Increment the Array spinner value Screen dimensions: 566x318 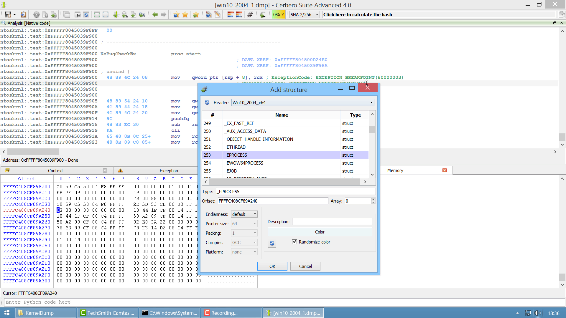[x=373, y=199]
